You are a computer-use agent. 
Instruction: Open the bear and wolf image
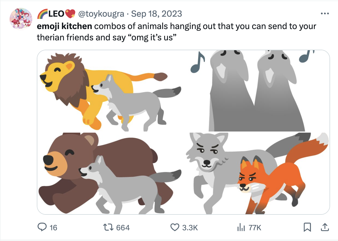pyautogui.click(x=110, y=173)
